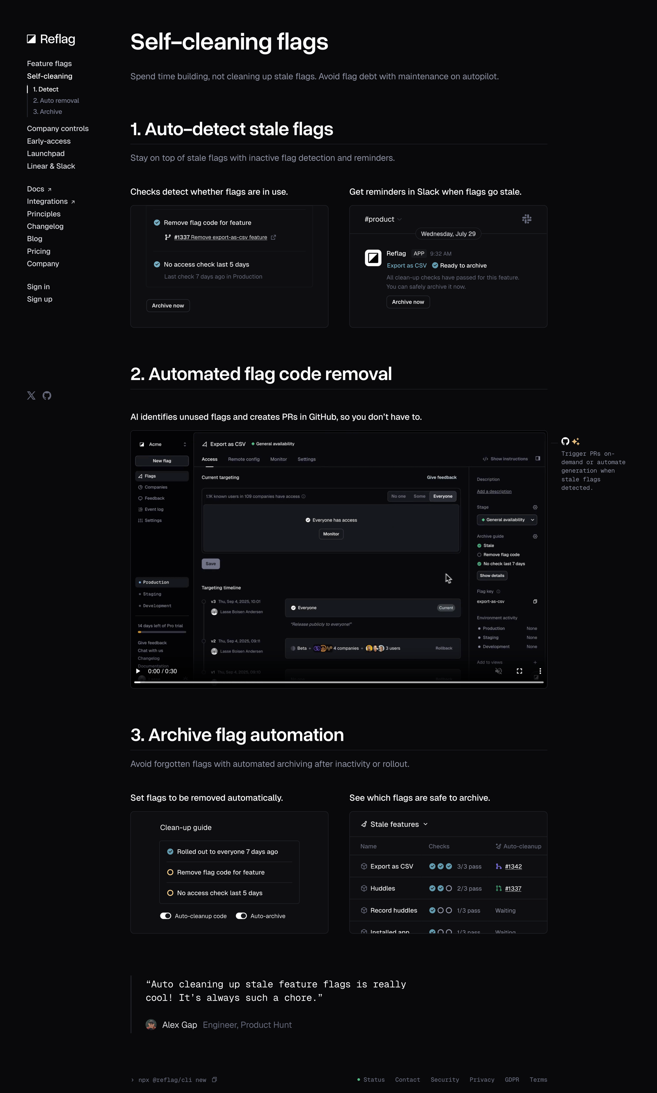Enable the Auto-archive toggle
The width and height of the screenshot is (657, 1093).
pos(242,916)
